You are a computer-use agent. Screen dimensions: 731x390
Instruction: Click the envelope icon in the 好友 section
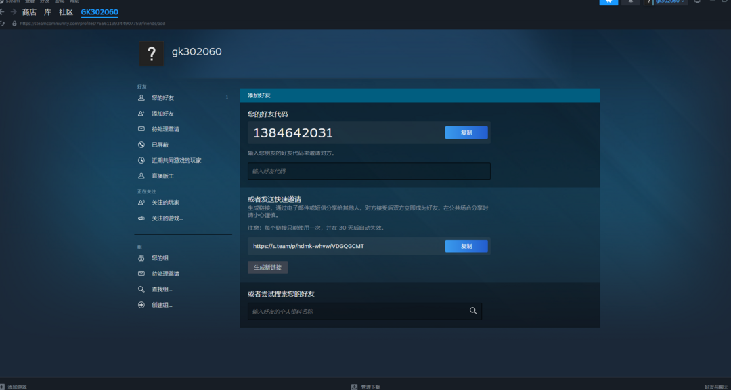(141, 129)
